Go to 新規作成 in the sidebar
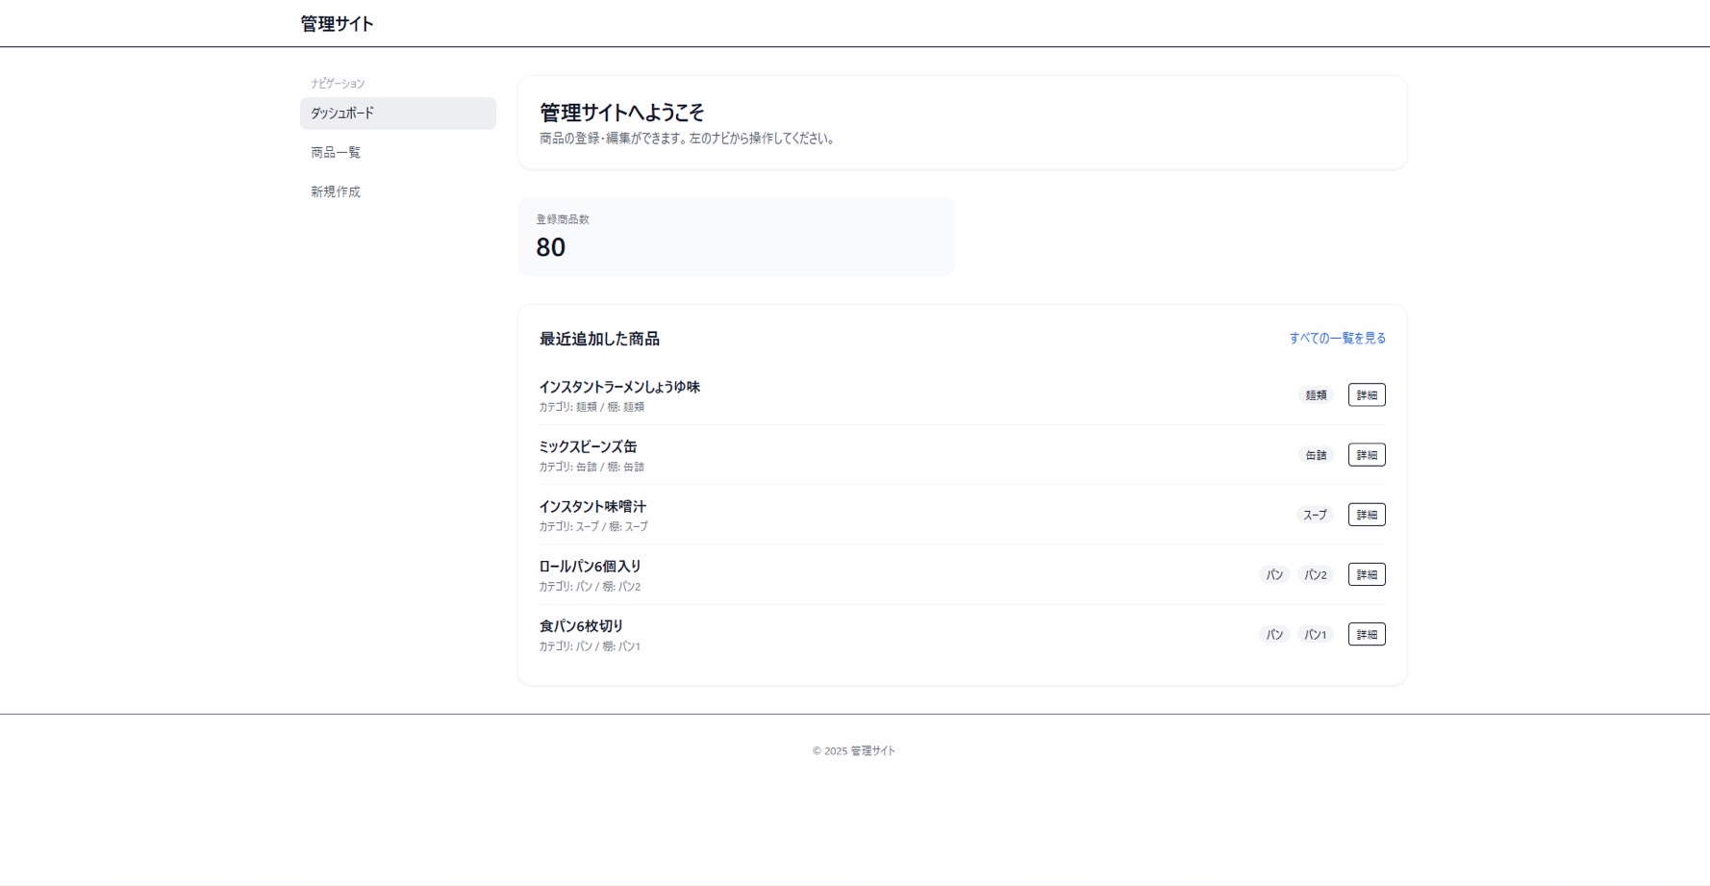 tap(336, 192)
